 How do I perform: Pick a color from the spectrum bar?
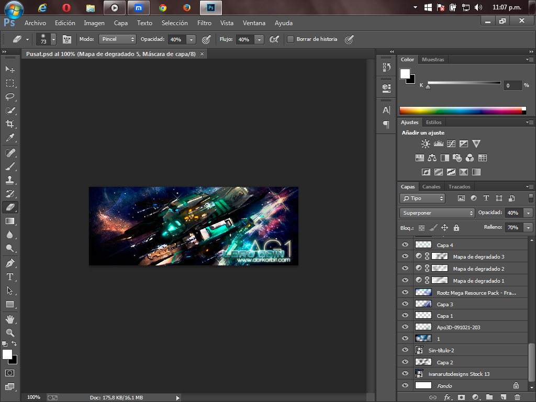[463, 110]
